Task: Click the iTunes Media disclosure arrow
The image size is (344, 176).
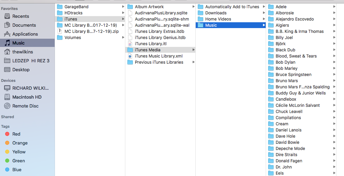Action: pyautogui.click(x=194, y=50)
